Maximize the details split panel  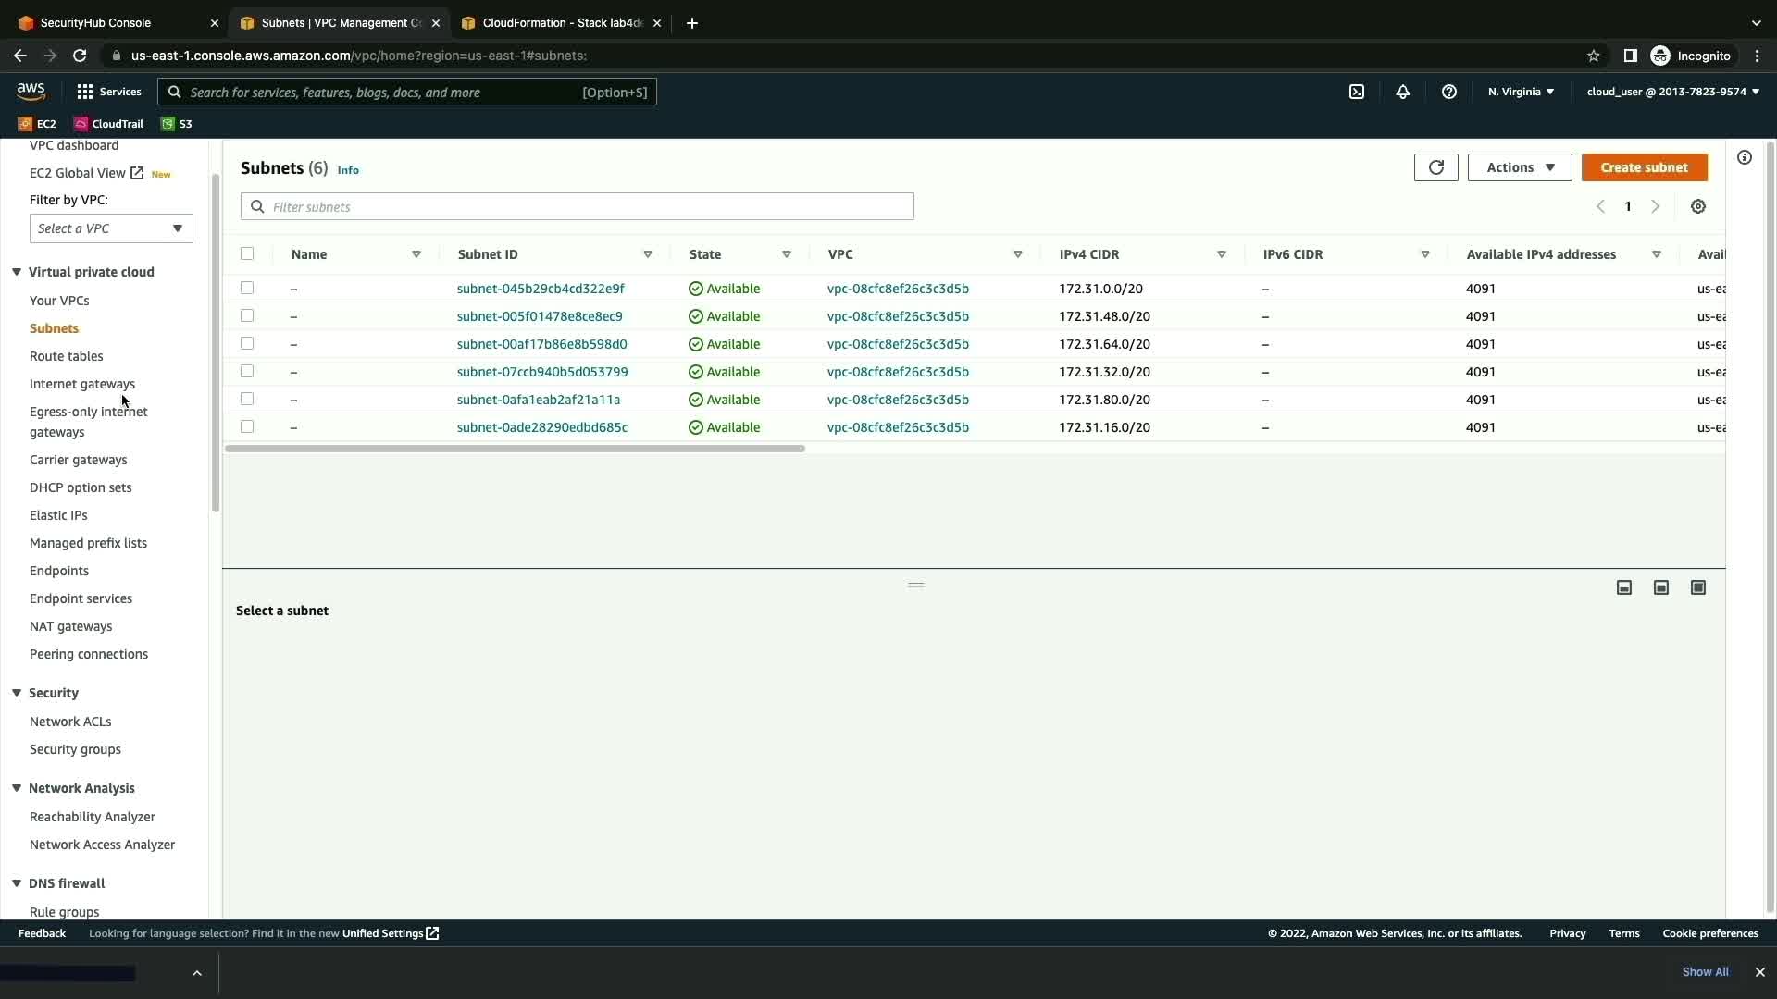(x=1697, y=587)
